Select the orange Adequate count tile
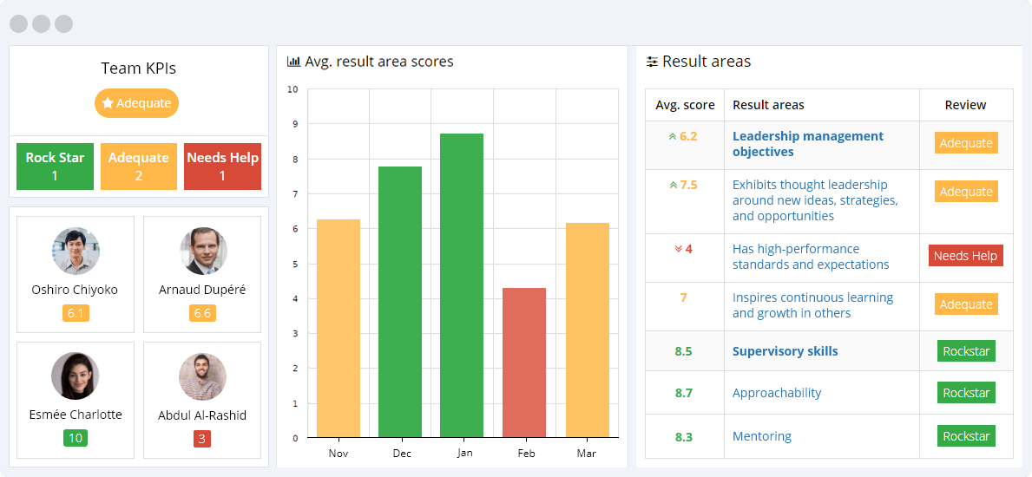This screenshot has width=1032, height=477. point(138,167)
